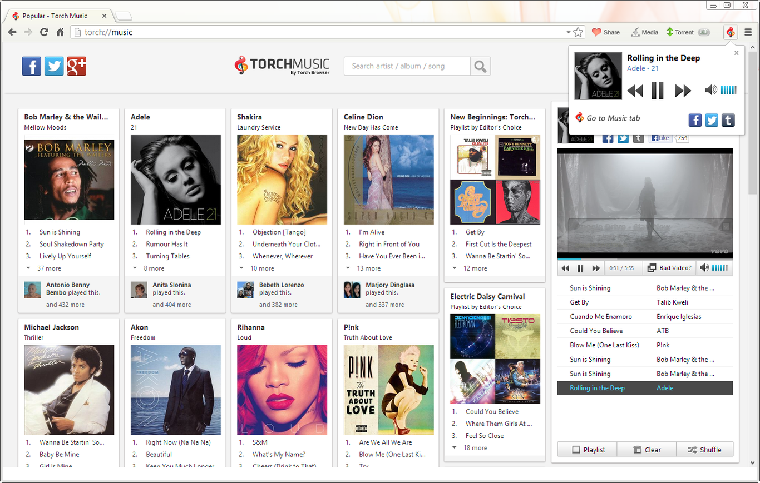Shuffle the queue with the Shuffle button
The height and width of the screenshot is (483, 760).
click(x=704, y=450)
